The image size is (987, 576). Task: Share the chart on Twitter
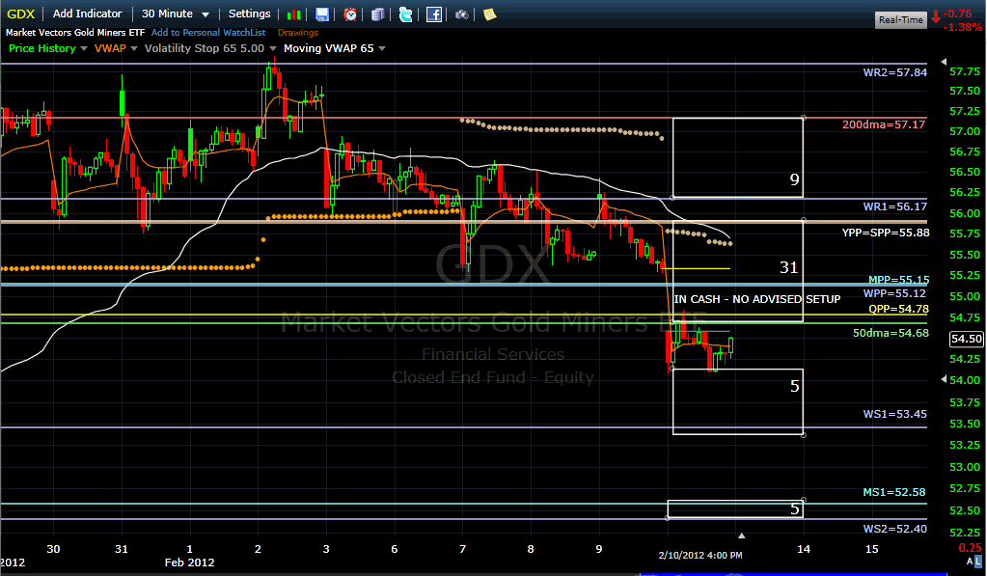406,14
